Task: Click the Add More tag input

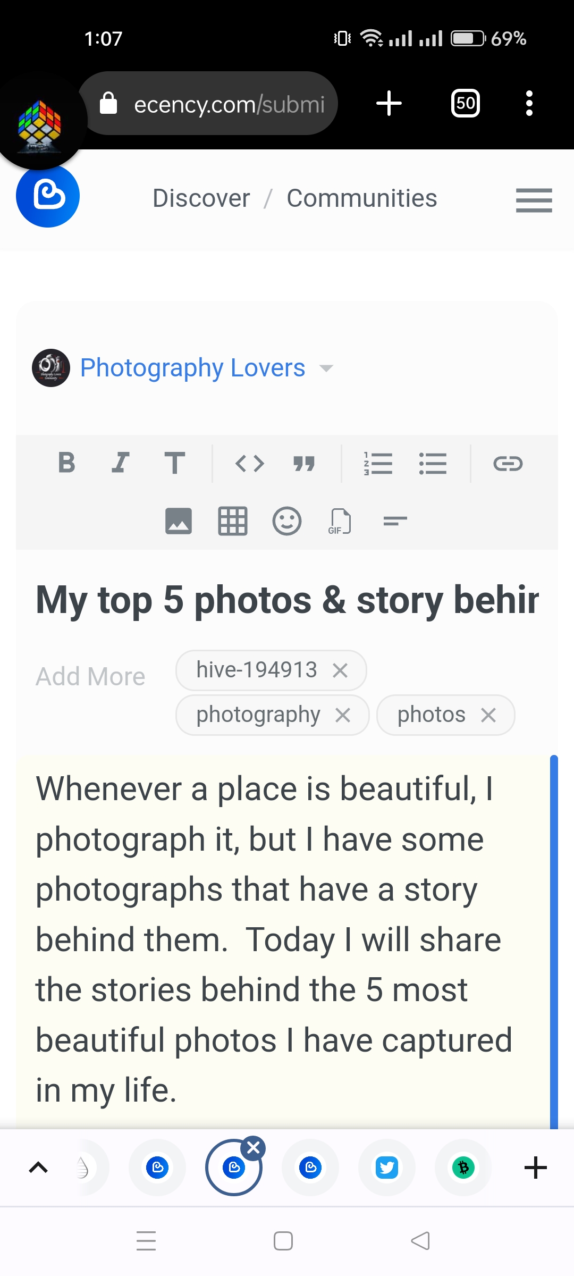Action: pyautogui.click(x=90, y=676)
